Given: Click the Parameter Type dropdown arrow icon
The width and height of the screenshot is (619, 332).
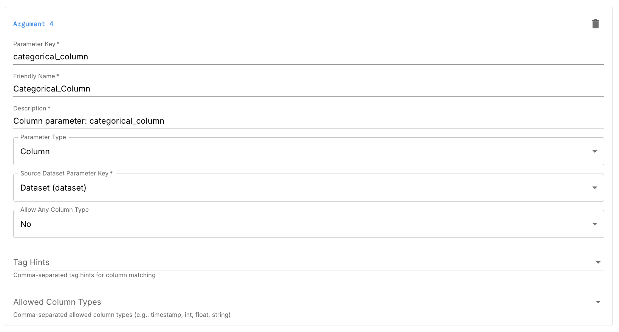Looking at the screenshot, I should [595, 151].
